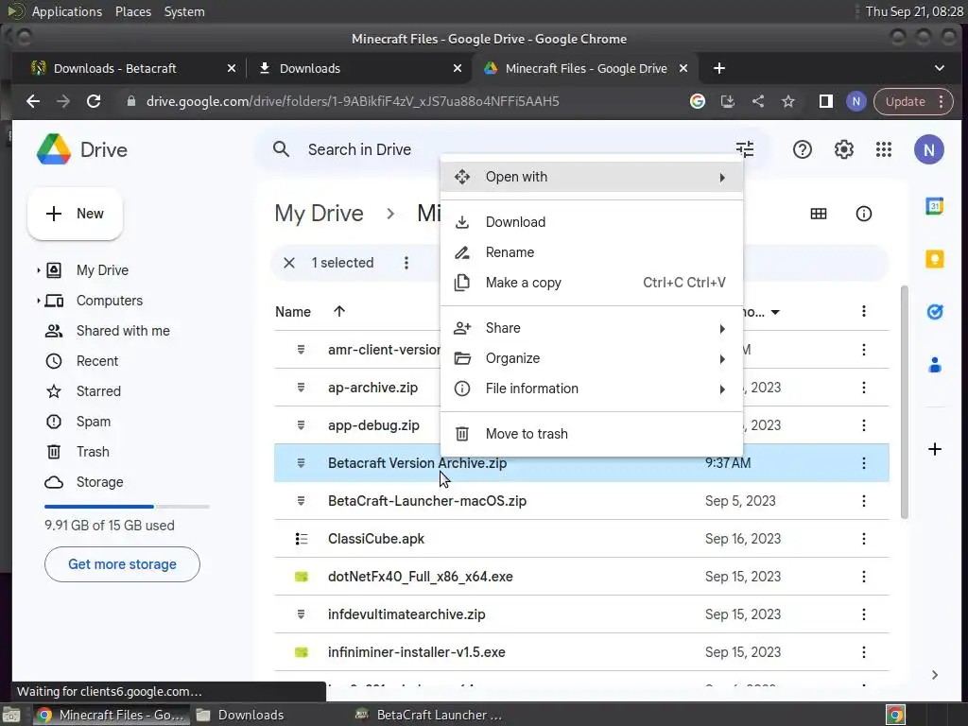Screen dimensions: 968x726
Task: Open Applications menu in top panel
Action: click(67, 11)
